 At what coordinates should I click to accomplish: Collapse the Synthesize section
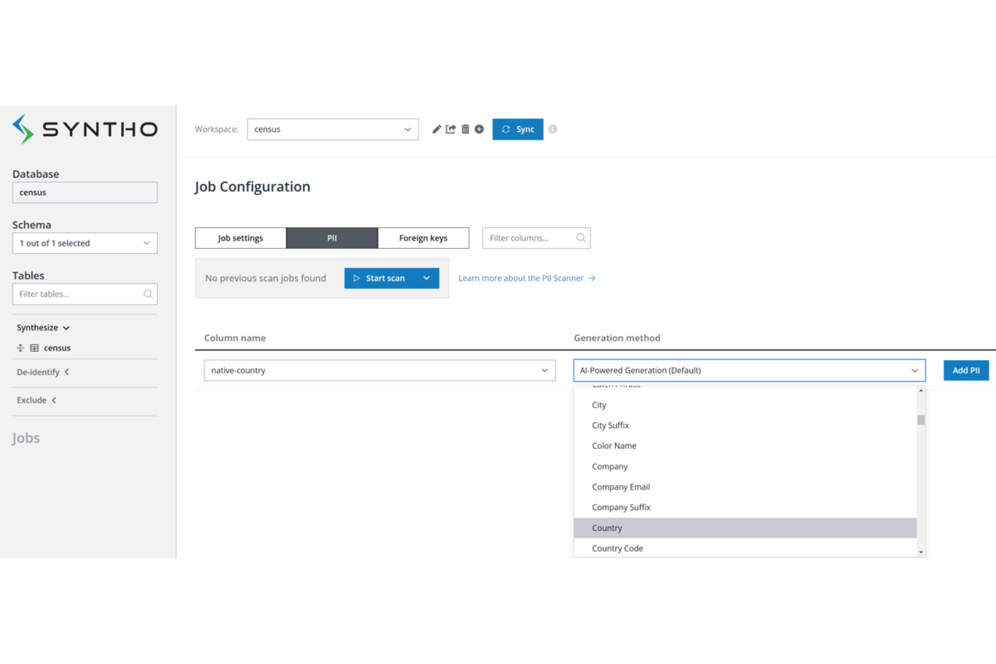point(43,328)
